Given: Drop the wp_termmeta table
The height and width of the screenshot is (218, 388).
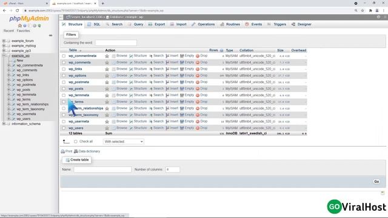Looking at the screenshot, I should coord(202,95).
